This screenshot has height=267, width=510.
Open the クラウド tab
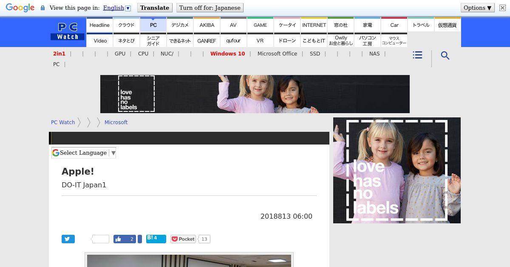pyautogui.click(x=126, y=25)
